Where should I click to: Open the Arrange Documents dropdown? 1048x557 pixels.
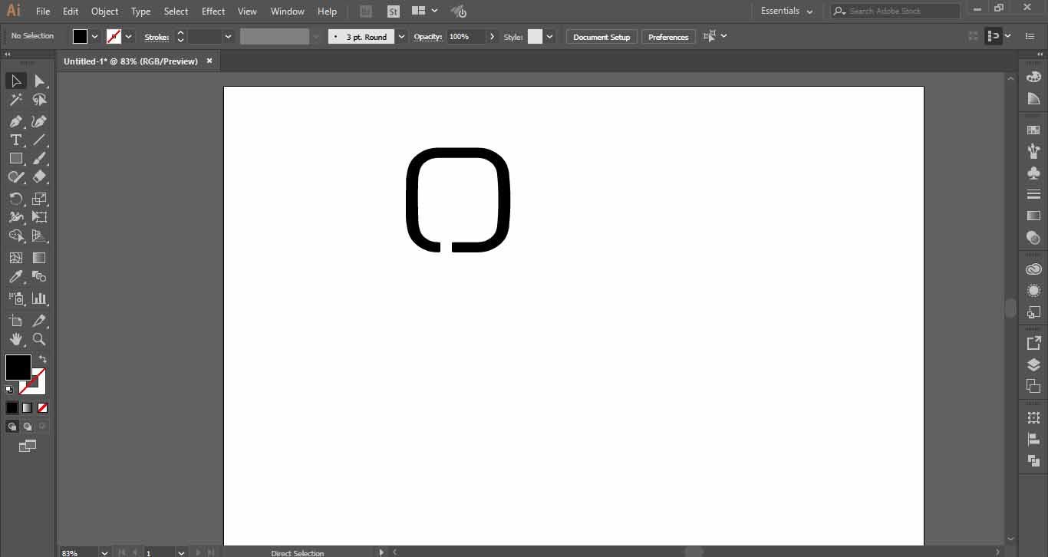424,11
